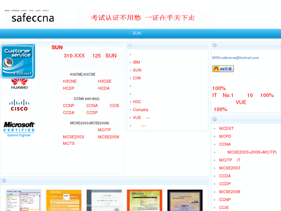Open the H3CNE link
Viewport: 281px width, 211px height.
pyautogui.click(x=70, y=81)
